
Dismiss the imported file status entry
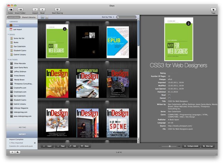[x=35, y=143]
